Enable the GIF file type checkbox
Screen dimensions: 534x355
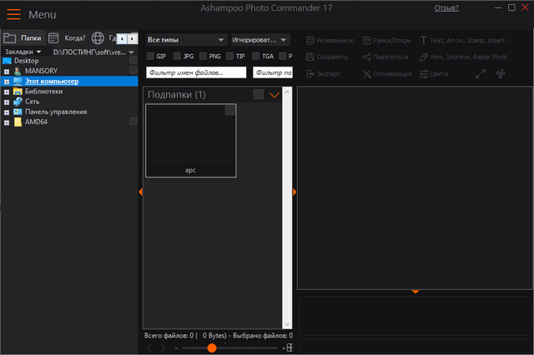point(150,57)
